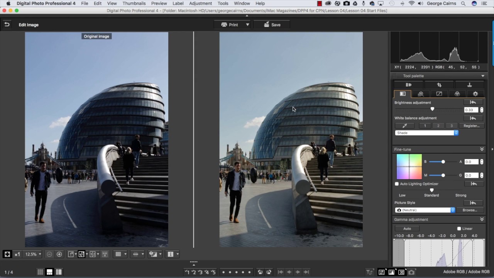This screenshot has height=278, width=494.
Task: Open the Adjustment menu
Action: (200, 3)
